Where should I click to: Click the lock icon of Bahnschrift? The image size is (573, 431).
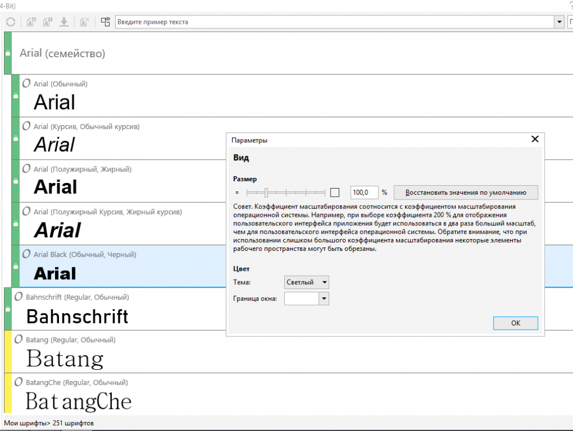8,309
